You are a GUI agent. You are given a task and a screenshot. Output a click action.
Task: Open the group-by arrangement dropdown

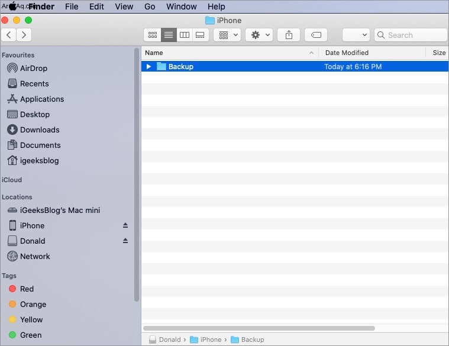227,35
